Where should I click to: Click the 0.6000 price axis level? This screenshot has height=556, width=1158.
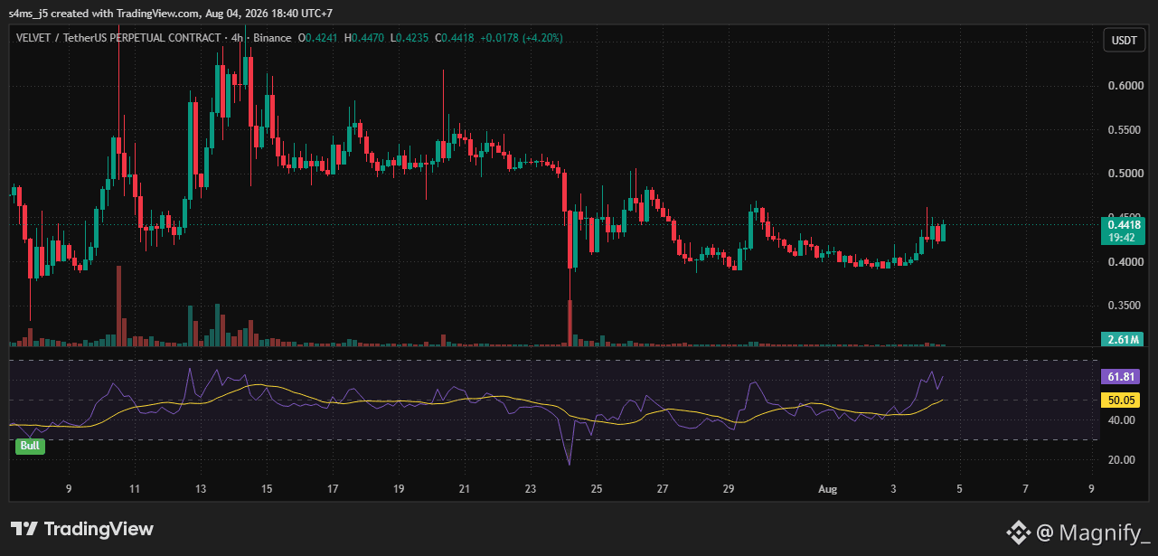[1124, 86]
